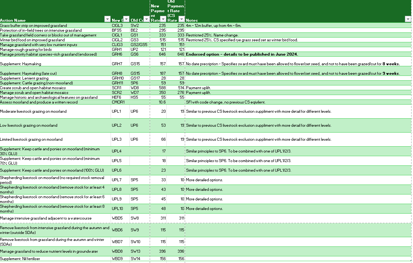Image resolution: width=413 pixels, height=263 pixels.
Task: Click the WD8 old code cell
Action: (140, 88)
